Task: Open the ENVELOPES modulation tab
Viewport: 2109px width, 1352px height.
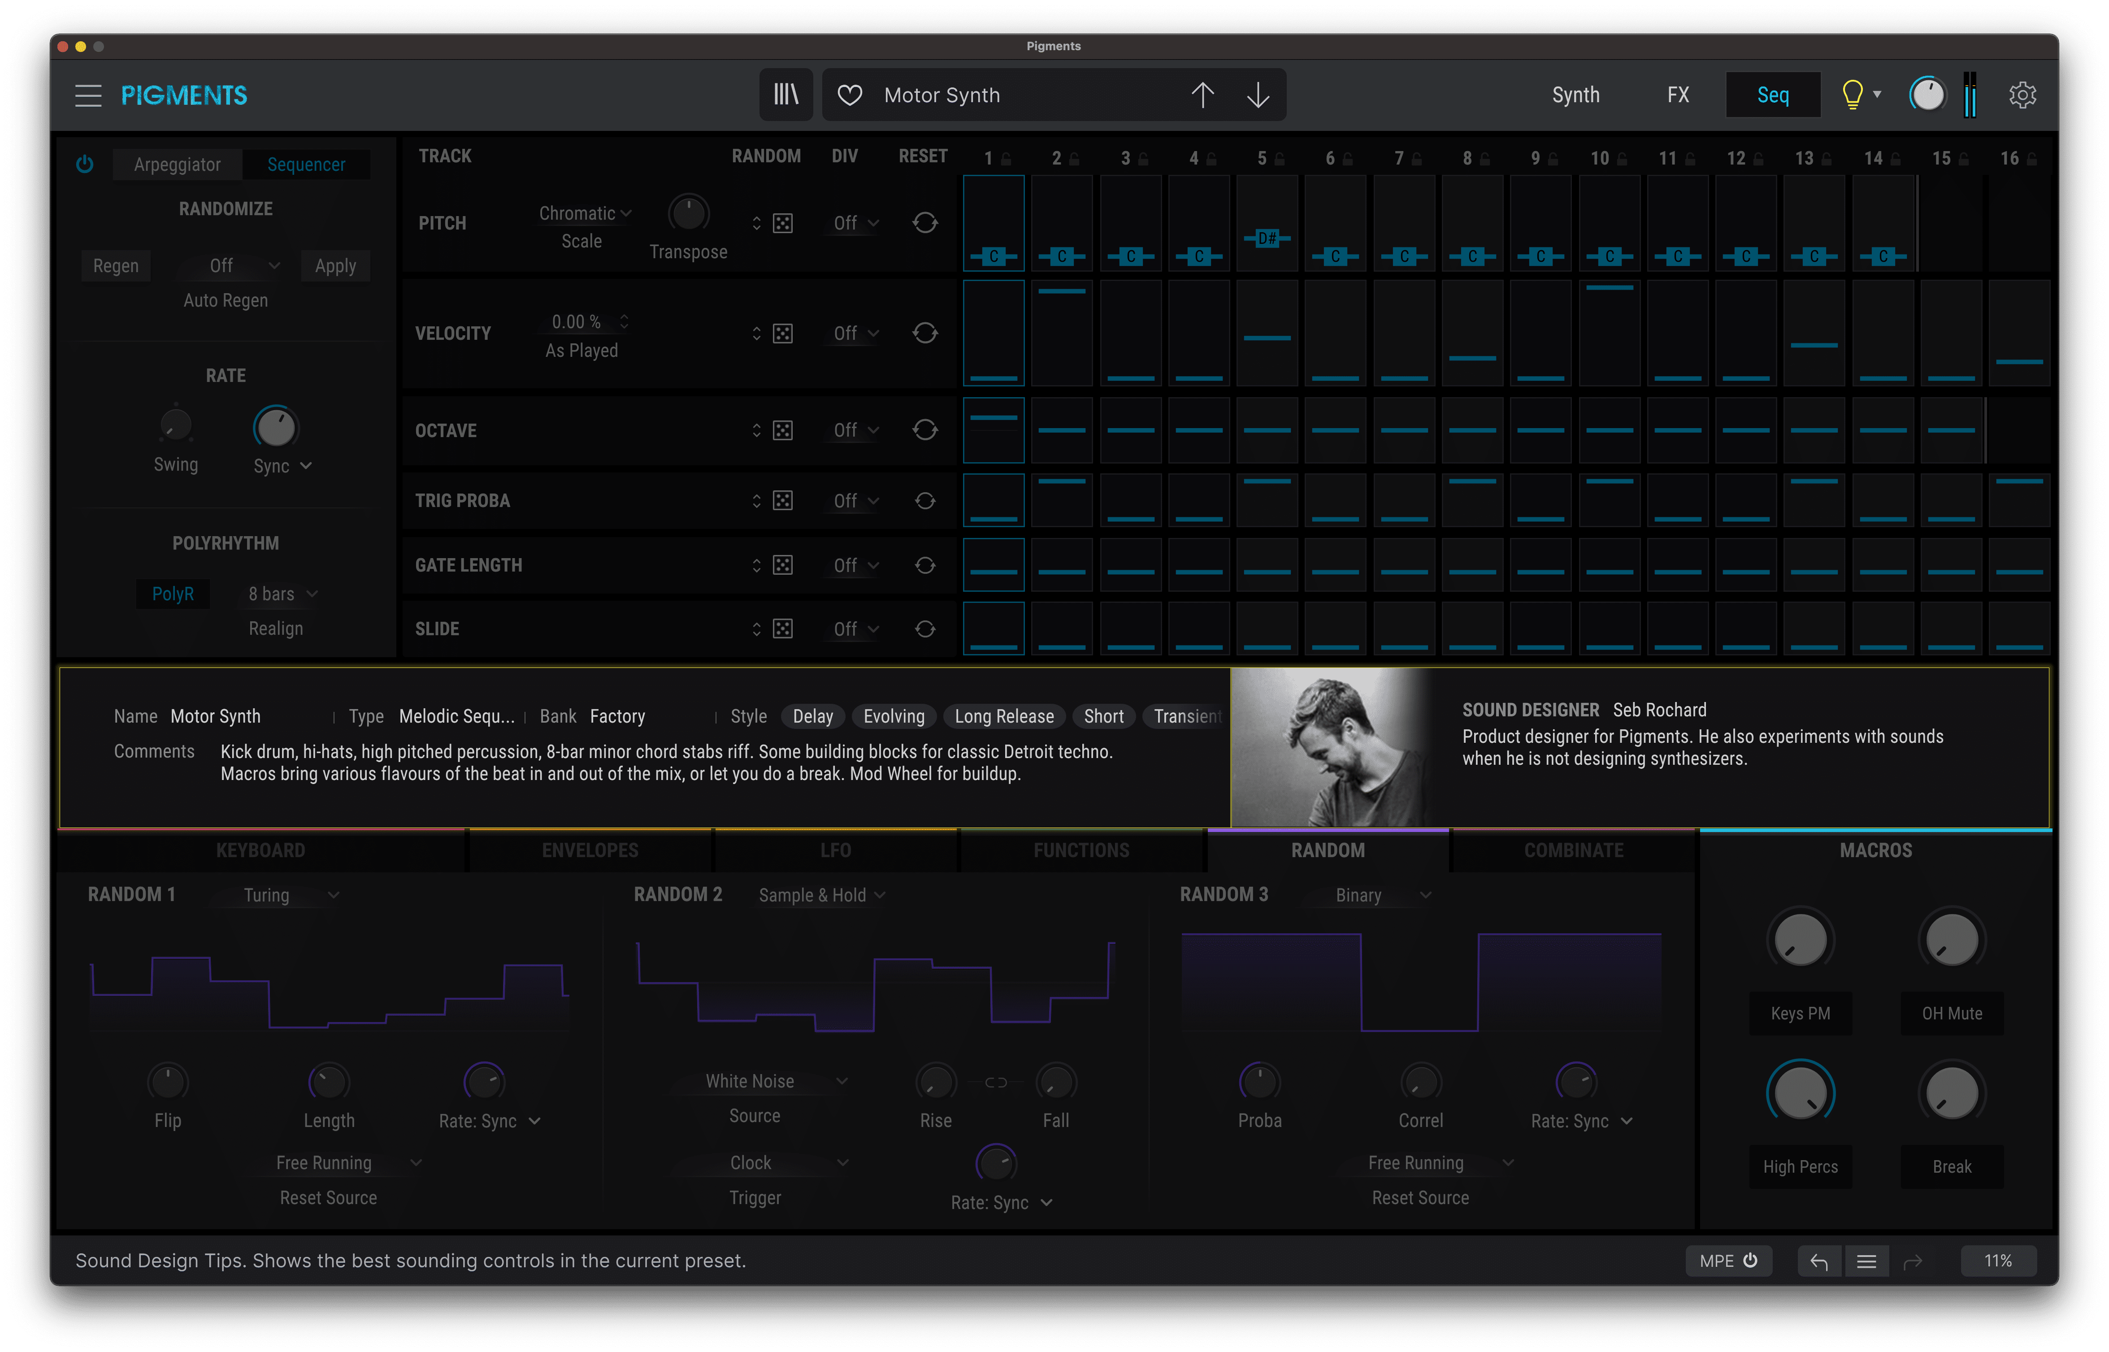Action: 590,850
